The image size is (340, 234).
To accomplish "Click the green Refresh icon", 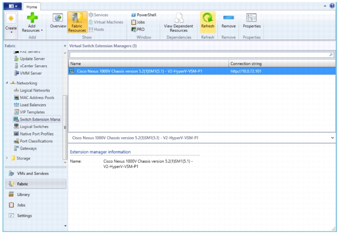I will coord(207,18).
